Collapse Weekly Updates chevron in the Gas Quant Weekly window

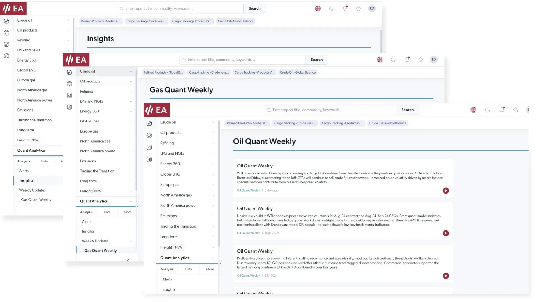pos(131,241)
